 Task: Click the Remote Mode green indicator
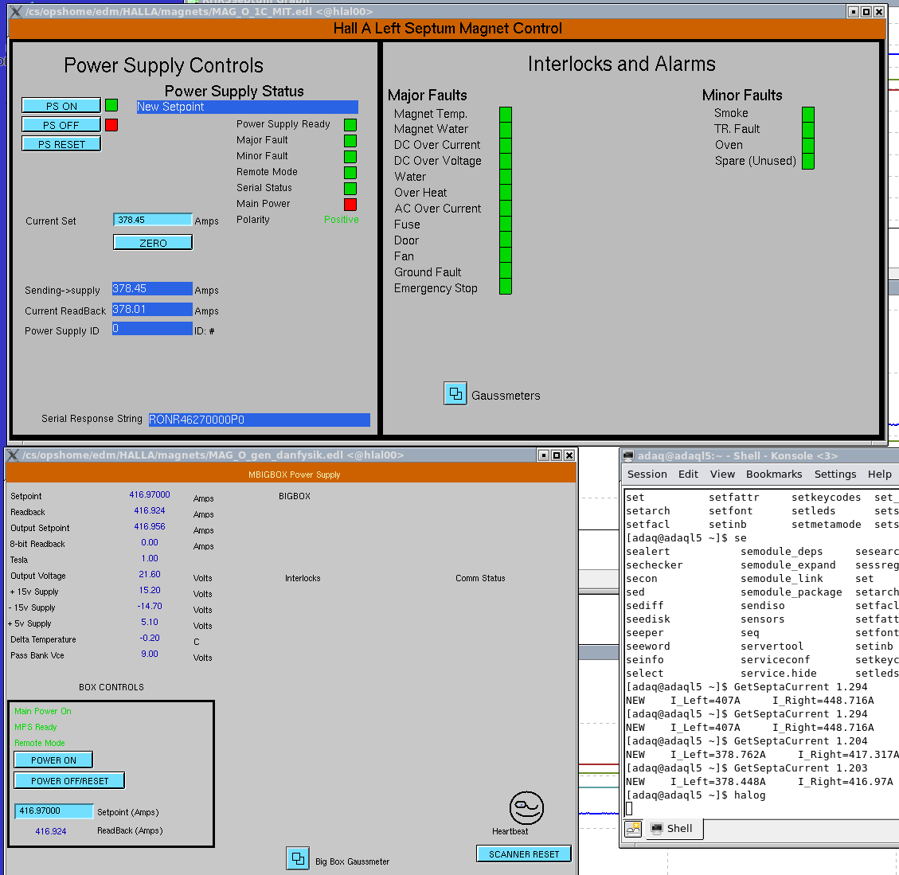coord(350,172)
